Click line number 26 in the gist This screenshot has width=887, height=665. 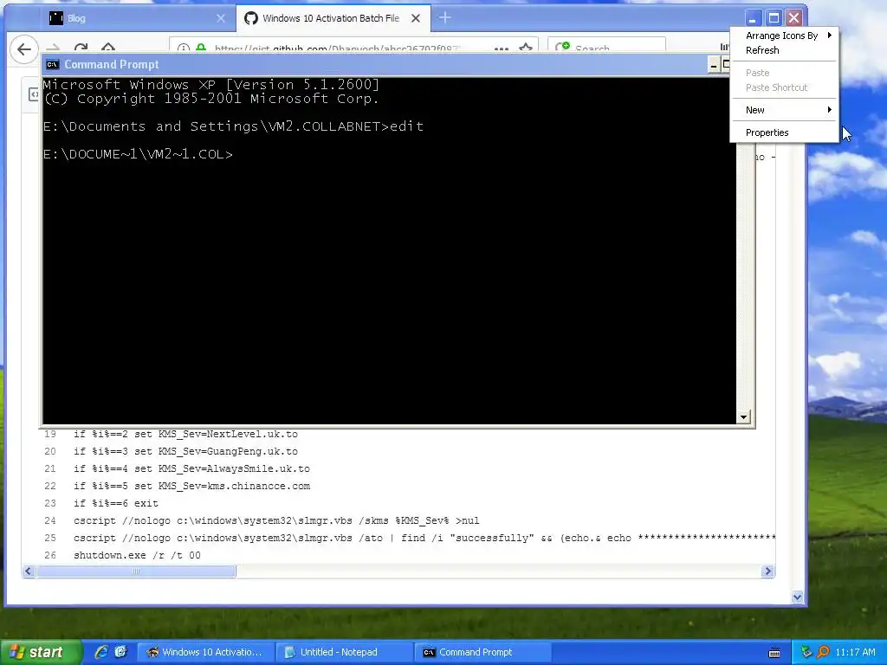(50, 555)
